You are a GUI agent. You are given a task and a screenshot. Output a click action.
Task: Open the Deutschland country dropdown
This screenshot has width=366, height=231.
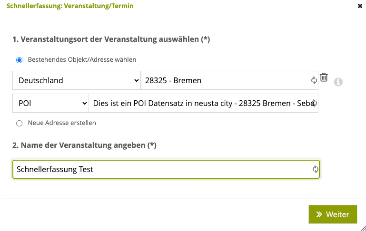(x=77, y=80)
